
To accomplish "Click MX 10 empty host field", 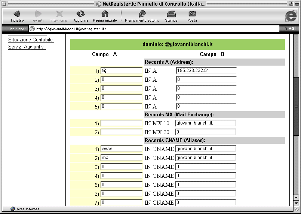I will [x=121, y=123].
